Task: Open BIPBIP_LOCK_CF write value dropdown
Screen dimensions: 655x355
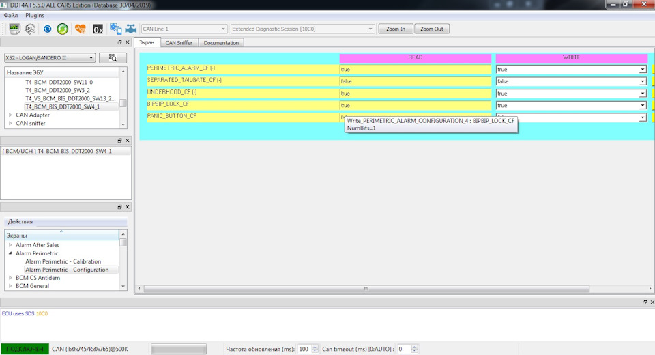Action: click(642, 106)
